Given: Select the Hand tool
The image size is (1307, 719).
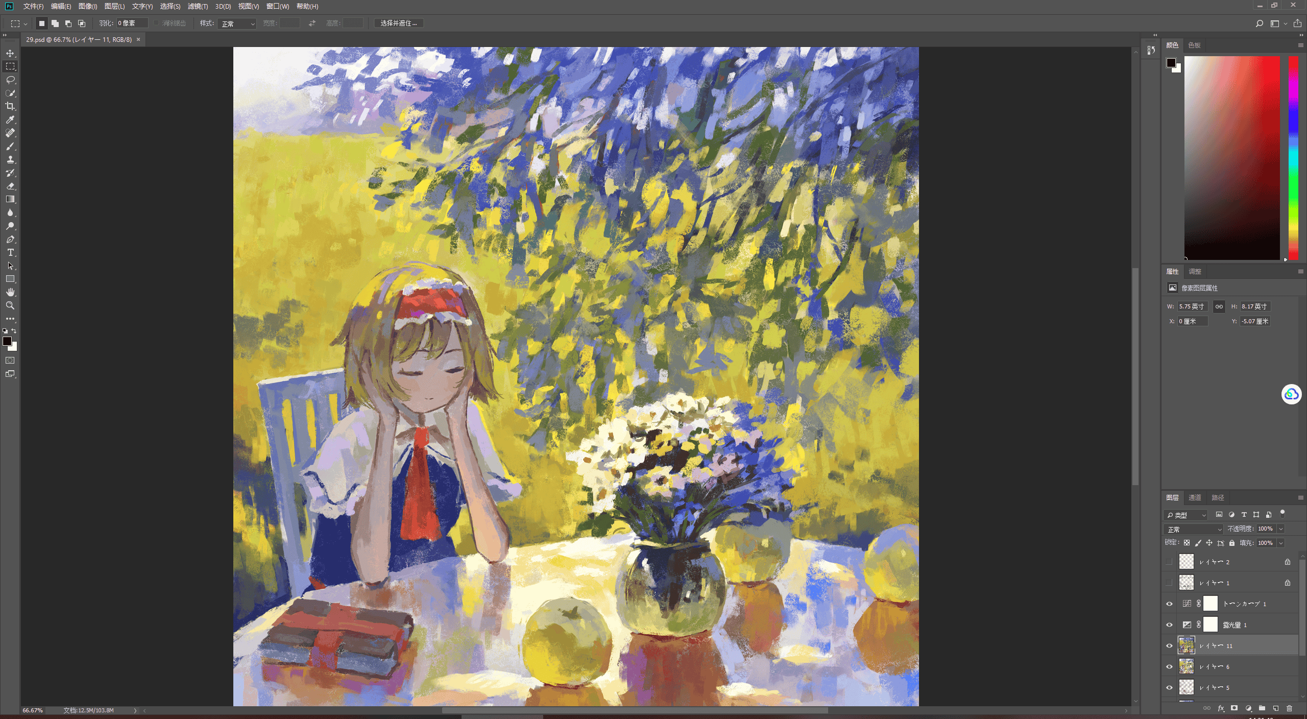Looking at the screenshot, I should pyautogui.click(x=10, y=292).
